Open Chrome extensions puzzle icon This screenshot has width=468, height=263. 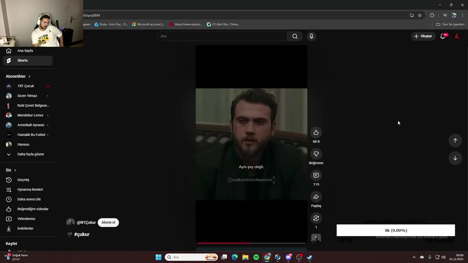pyautogui.click(x=432, y=15)
